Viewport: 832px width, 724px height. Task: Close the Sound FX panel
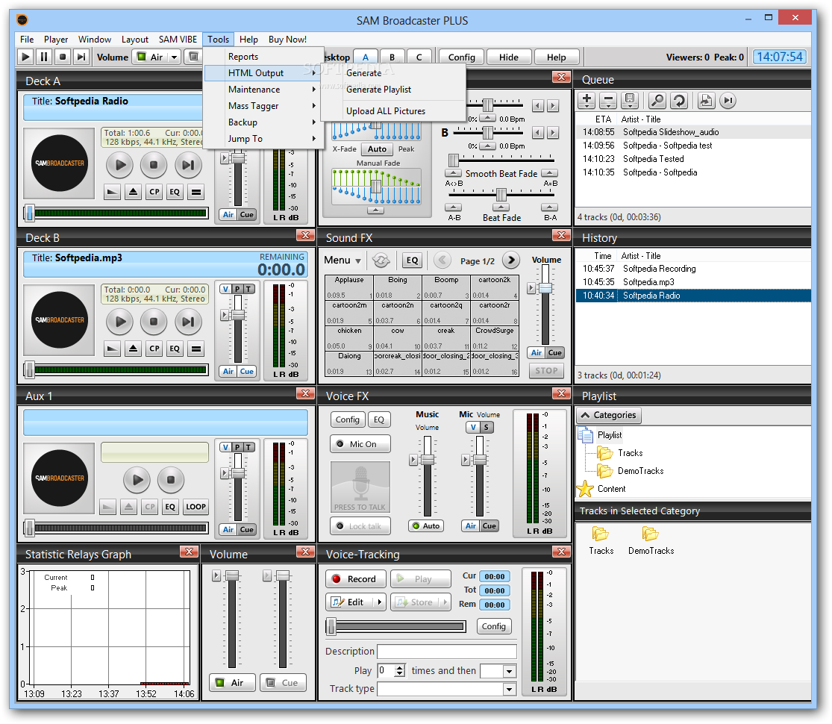[561, 235]
